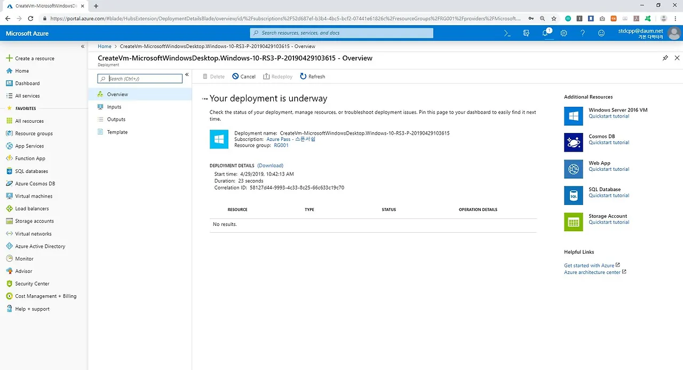Open resource group RG001 link
The height and width of the screenshot is (370, 683).
[281, 145]
